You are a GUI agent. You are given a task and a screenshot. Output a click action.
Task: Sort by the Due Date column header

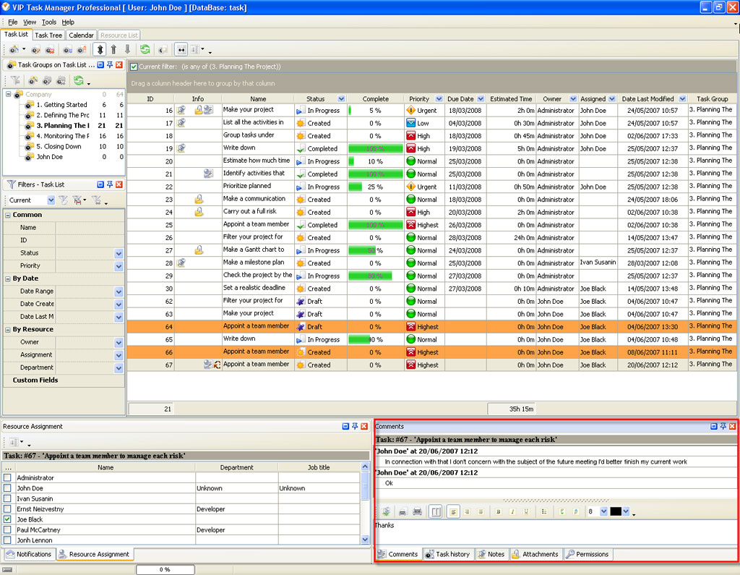460,99
